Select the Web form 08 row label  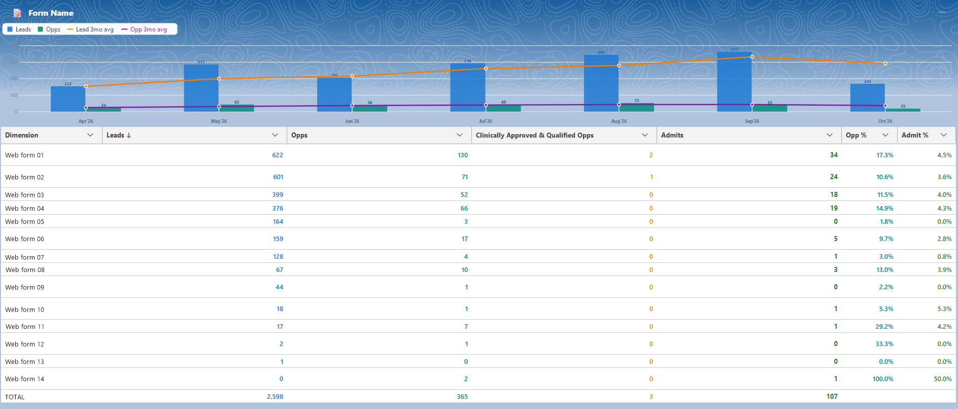click(x=25, y=270)
